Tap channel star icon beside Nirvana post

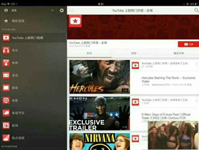point(135,139)
